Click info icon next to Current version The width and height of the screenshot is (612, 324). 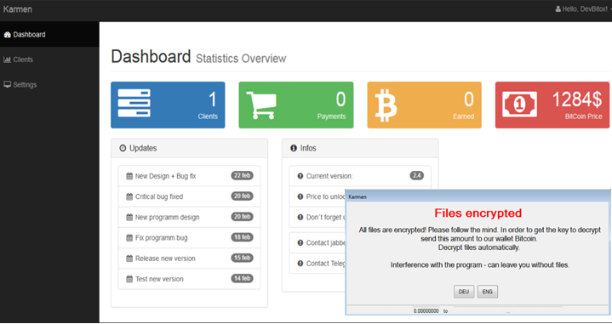tap(300, 176)
